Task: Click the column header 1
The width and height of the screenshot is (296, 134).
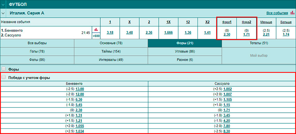Action: pyautogui.click(x=110, y=22)
